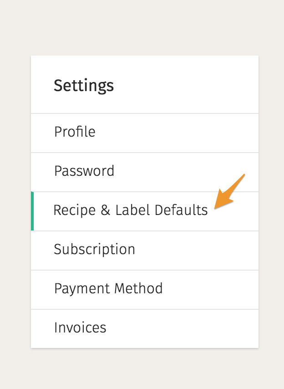Open the Profile settings page
This screenshot has height=389, width=284.
point(145,133)
